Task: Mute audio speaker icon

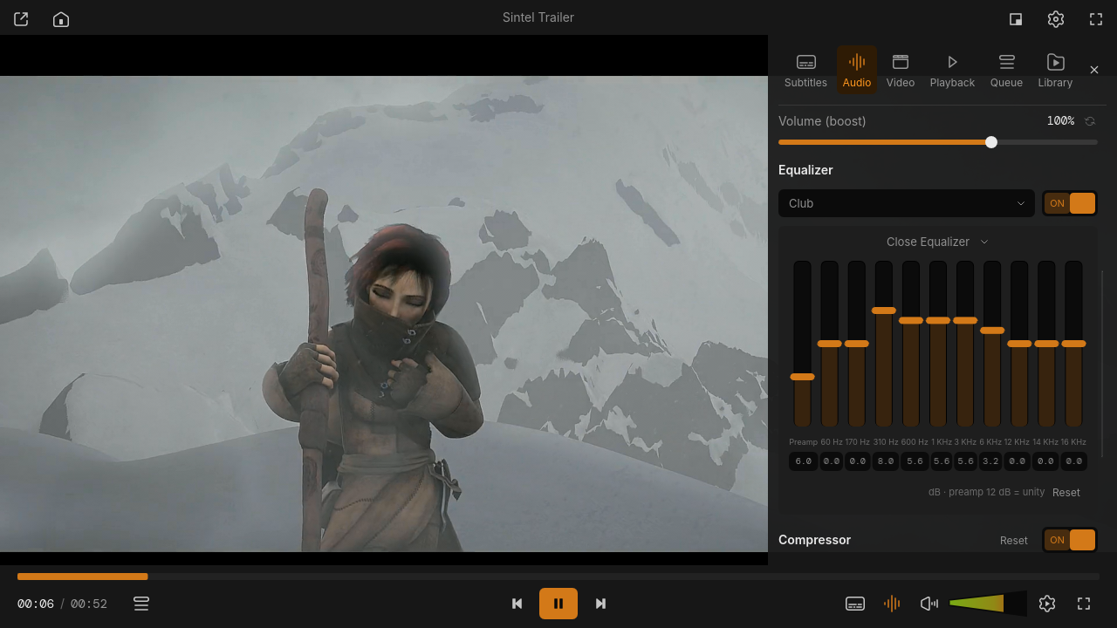Action: [929, 604]
